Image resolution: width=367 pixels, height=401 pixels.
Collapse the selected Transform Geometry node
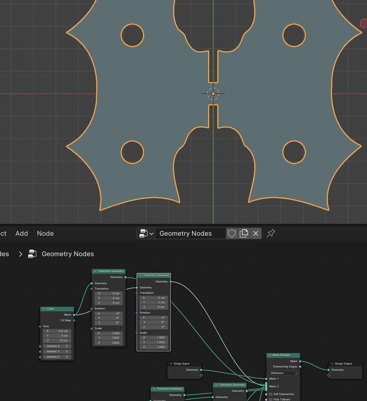(x=141, y=275)
